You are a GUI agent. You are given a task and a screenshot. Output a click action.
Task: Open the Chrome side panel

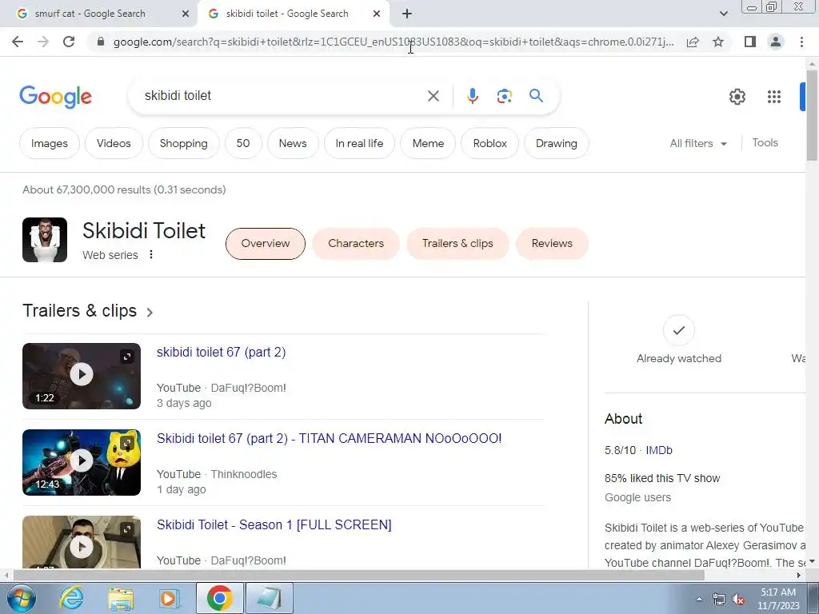click(750, 42)
